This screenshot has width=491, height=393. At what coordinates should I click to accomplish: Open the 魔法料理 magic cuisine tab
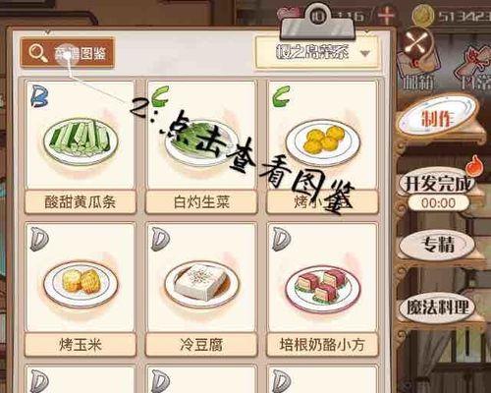[x=438, y=308]
